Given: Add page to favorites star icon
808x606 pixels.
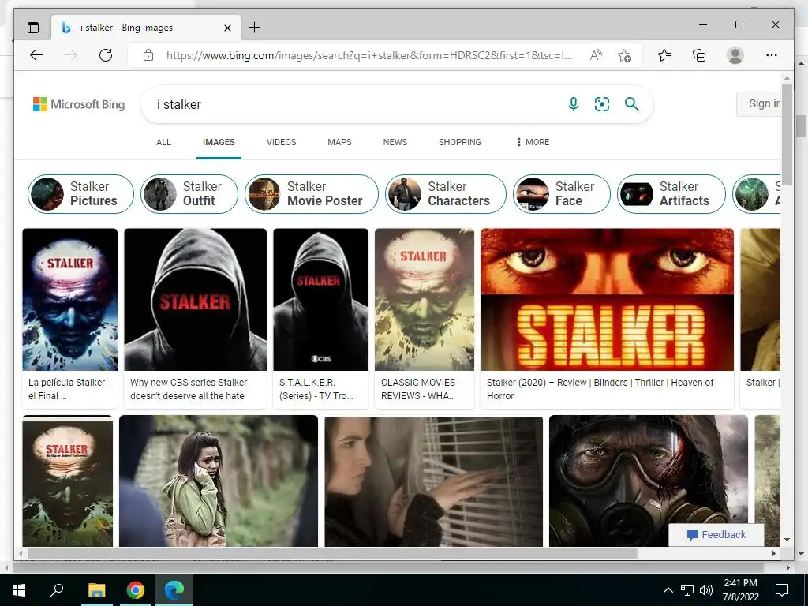Looking at the screenshot, I should tap(625, 55).
